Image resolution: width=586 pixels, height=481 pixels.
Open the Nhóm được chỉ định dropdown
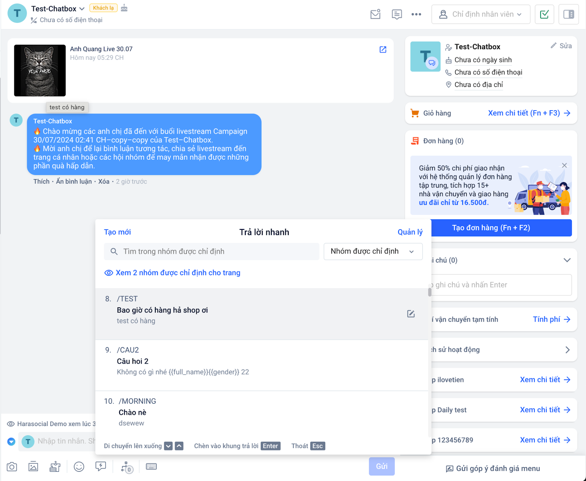(x=373, y=252)
